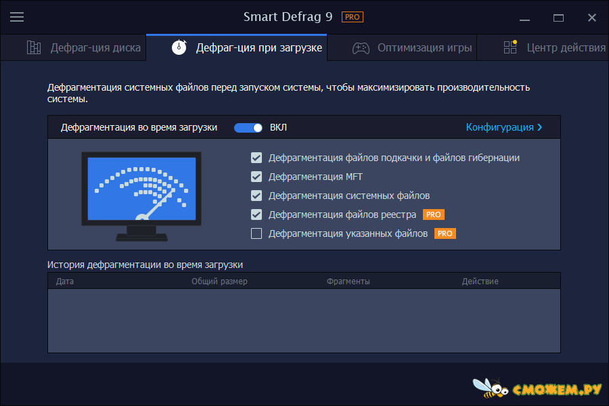Open the Оптимизация игры tab
Viewport: 609px width, 406px height.
point(402,47)
